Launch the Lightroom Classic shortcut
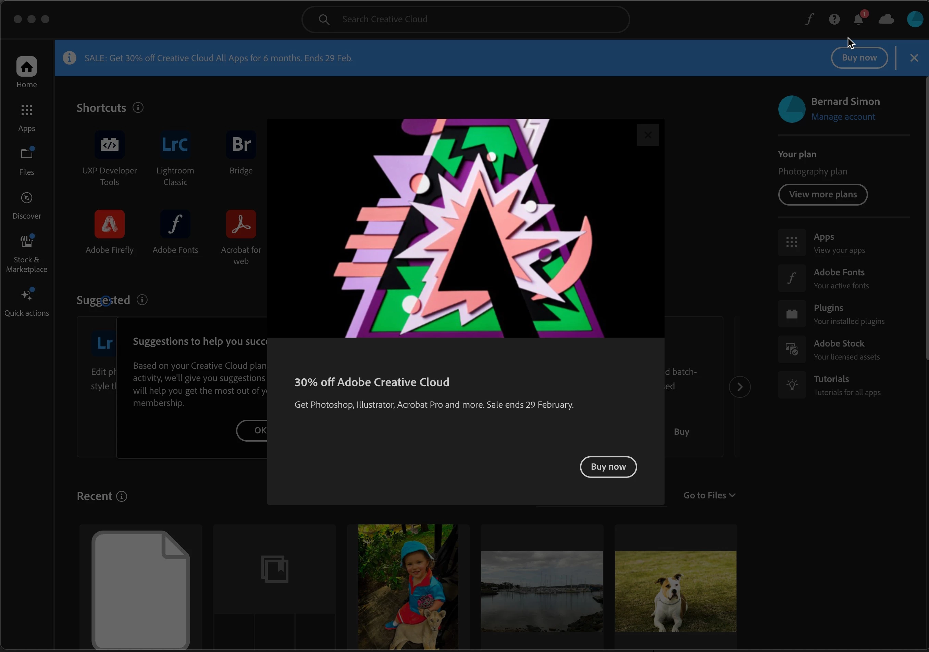The width and height of the screenshot is (929, 652). pyautogui.click(x=175, y=145)
